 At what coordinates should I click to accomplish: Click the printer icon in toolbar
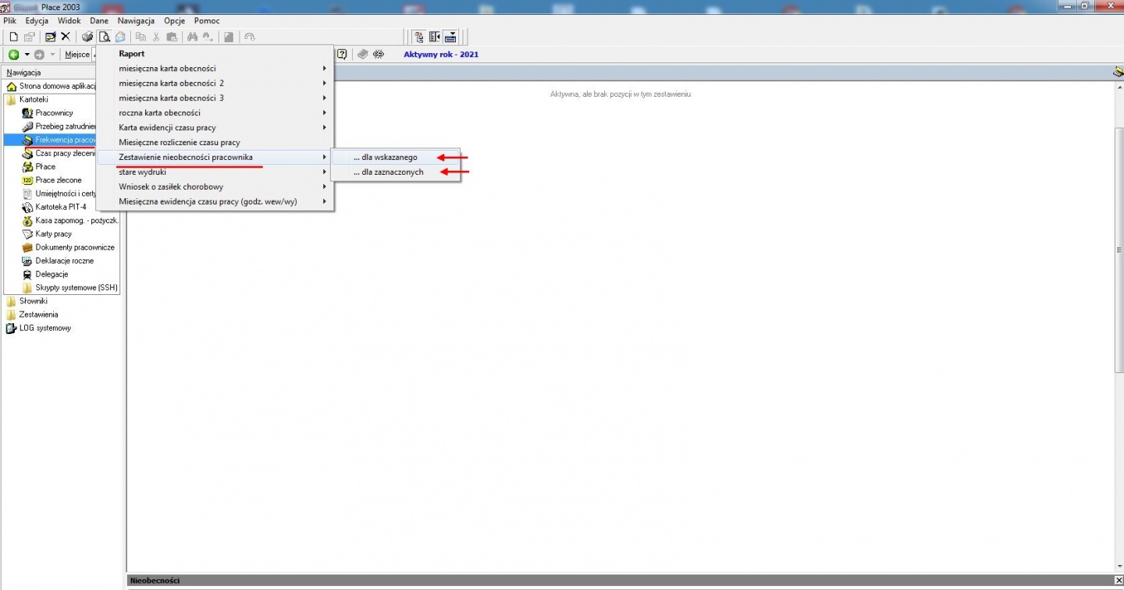(x=88, y=37)
